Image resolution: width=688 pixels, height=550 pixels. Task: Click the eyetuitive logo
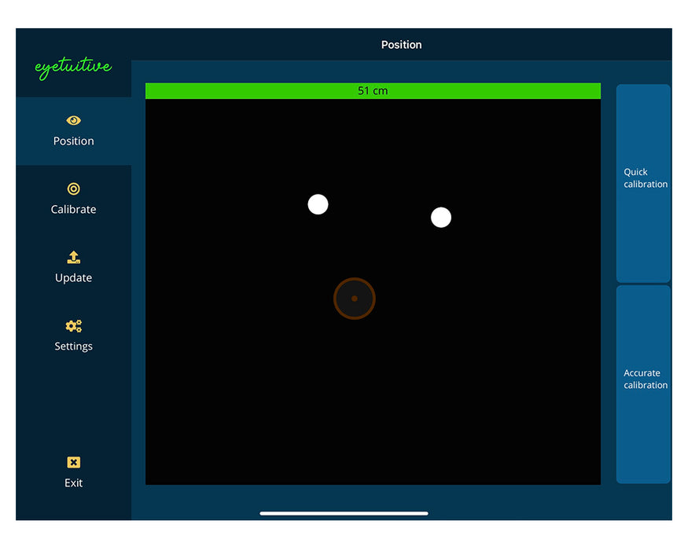click(73, 68)
